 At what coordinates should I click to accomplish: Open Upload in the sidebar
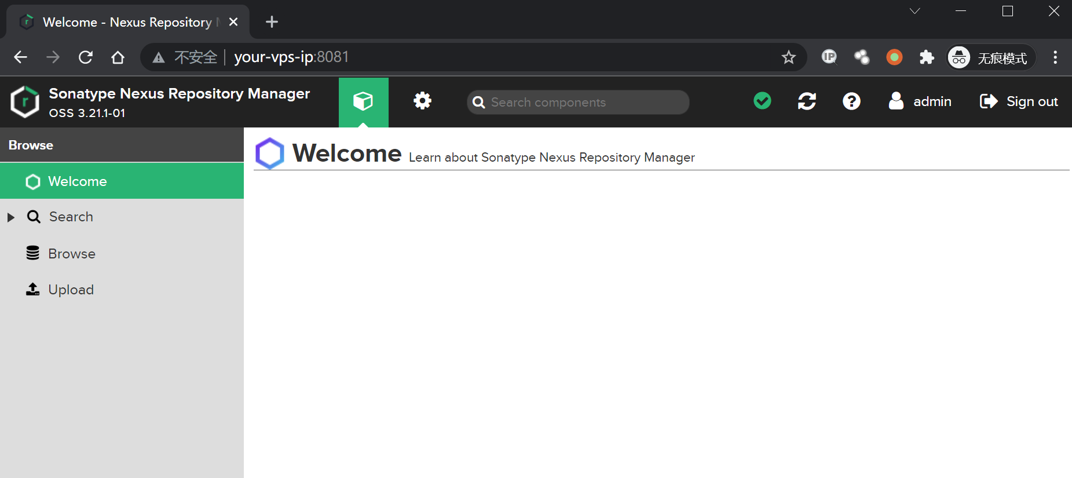click(71, 290)
